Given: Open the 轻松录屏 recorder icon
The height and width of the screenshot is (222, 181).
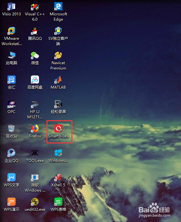Looking at the screenshot, I should [x=58, y=104].
